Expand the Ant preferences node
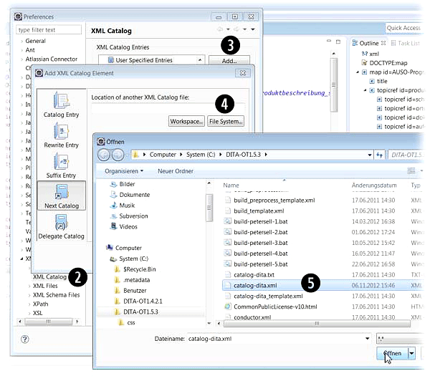This screenshot has width=430, height=381. point(21,50)
